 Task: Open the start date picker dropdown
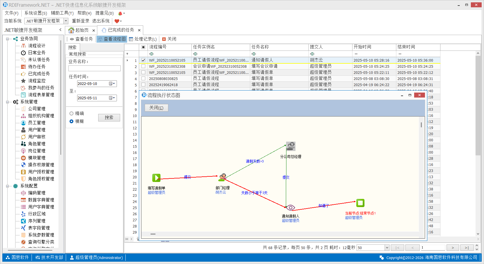pos(113,84)
